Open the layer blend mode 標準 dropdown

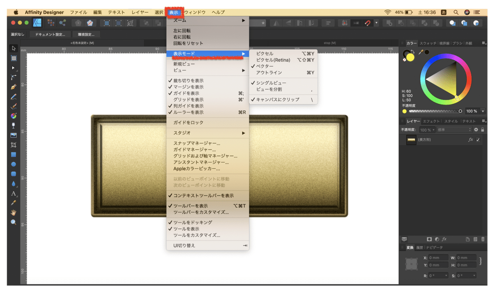point(455,130)
